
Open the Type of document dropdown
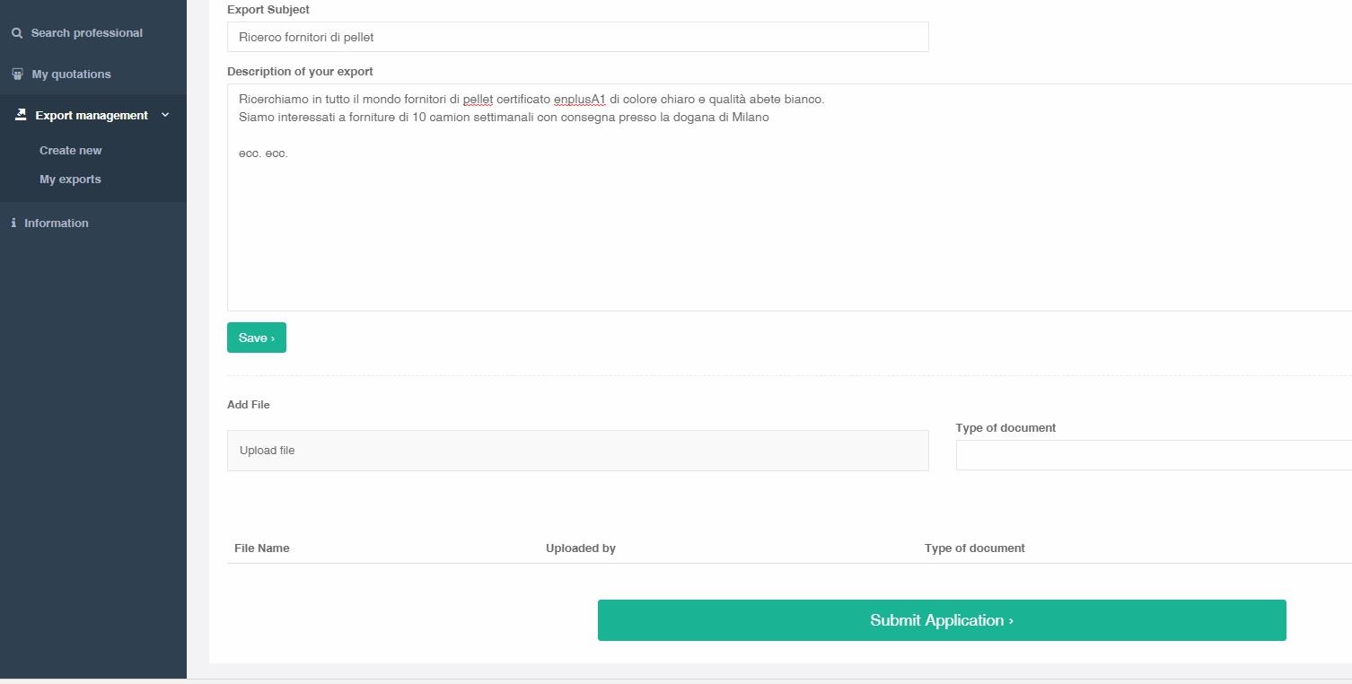click(1154, 455)
